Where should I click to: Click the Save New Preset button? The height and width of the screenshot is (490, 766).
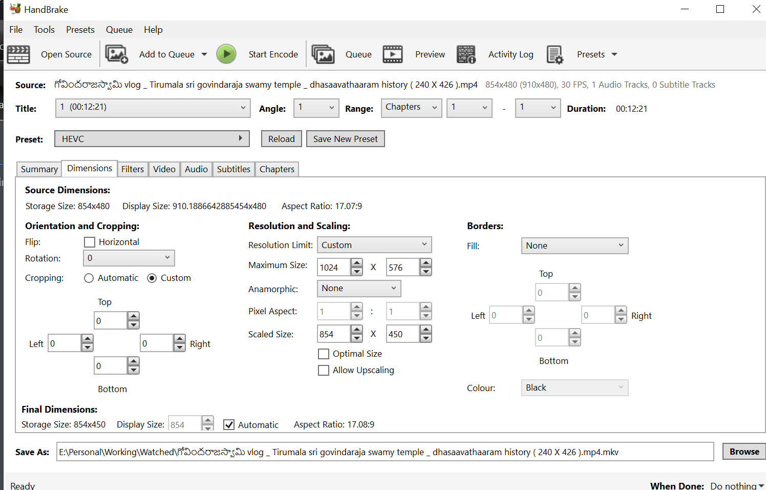click(346, 139)
